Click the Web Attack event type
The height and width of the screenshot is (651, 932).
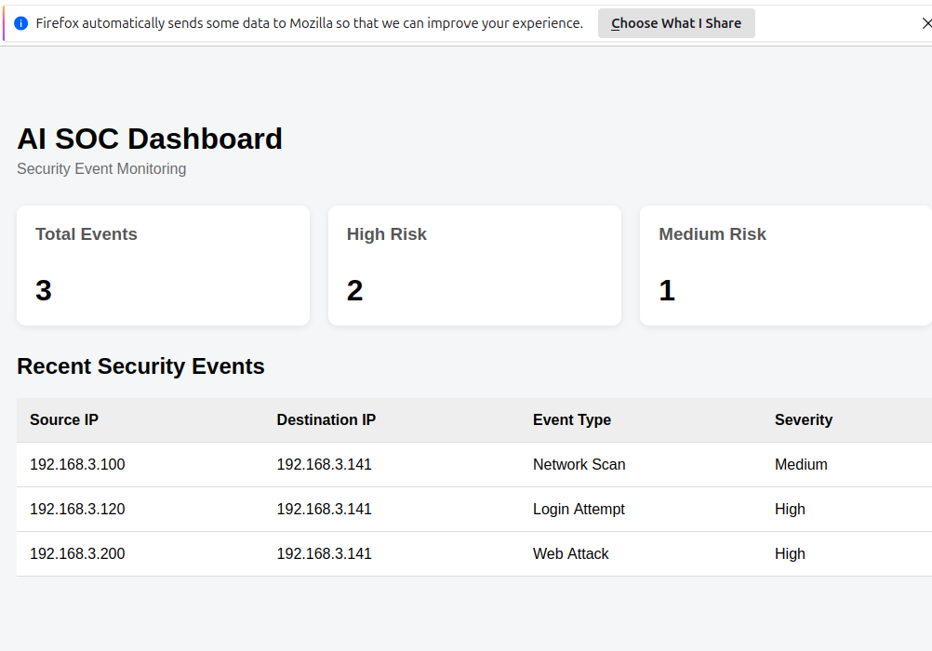(x=570, y=553)
